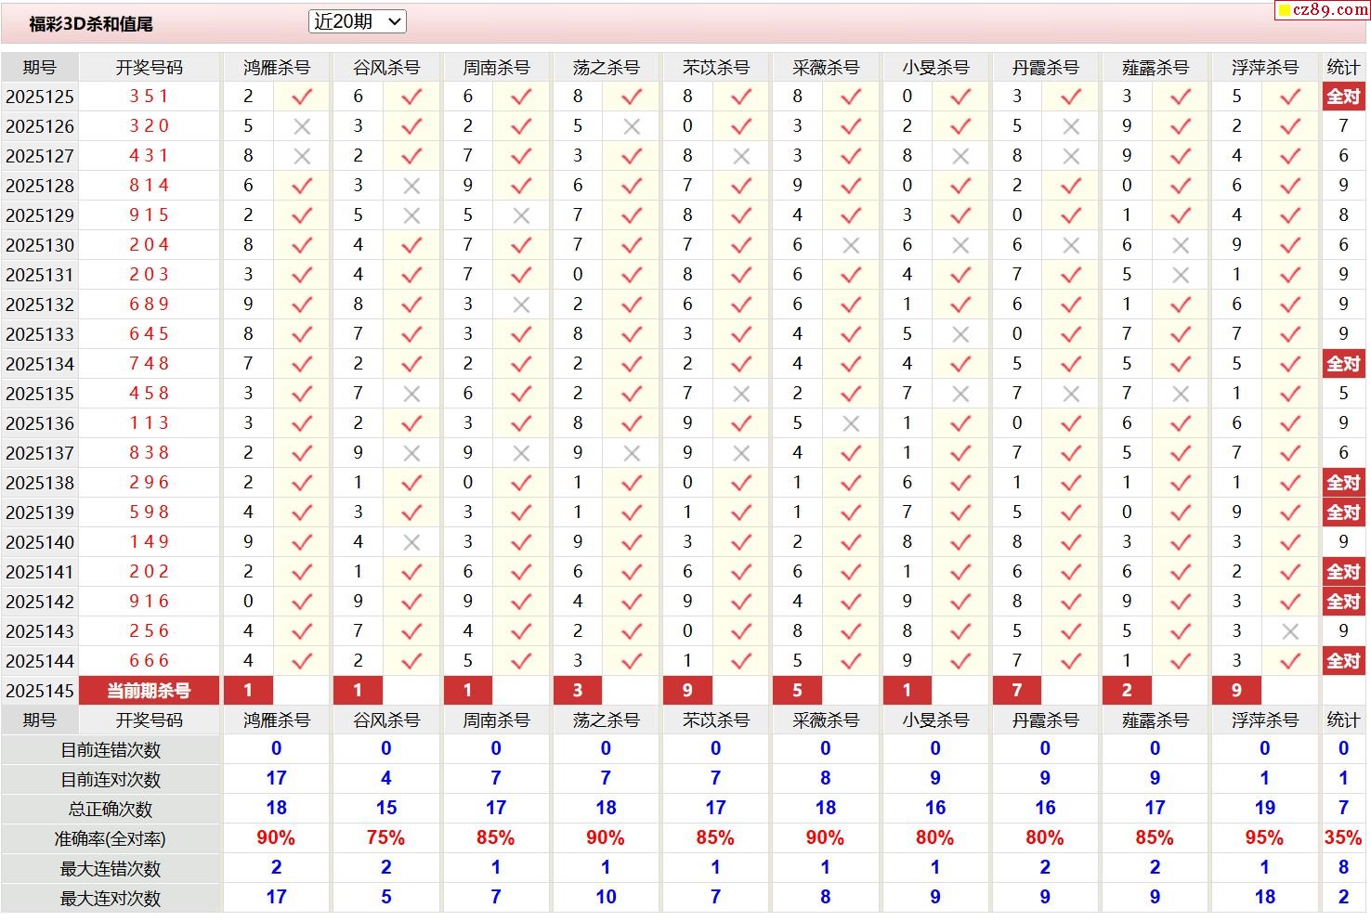Click 小旻 wrong-mark X in row 2025133
Screen dimensions: 1371x921
(960, 334)
